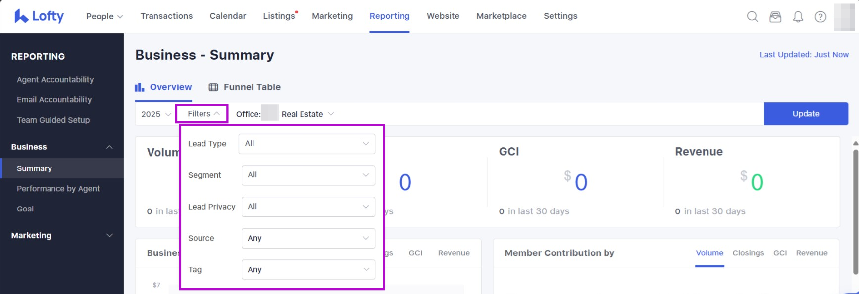859x294 pixels.
Task: Open the Transactions menu item
Action: coord(166,16)
